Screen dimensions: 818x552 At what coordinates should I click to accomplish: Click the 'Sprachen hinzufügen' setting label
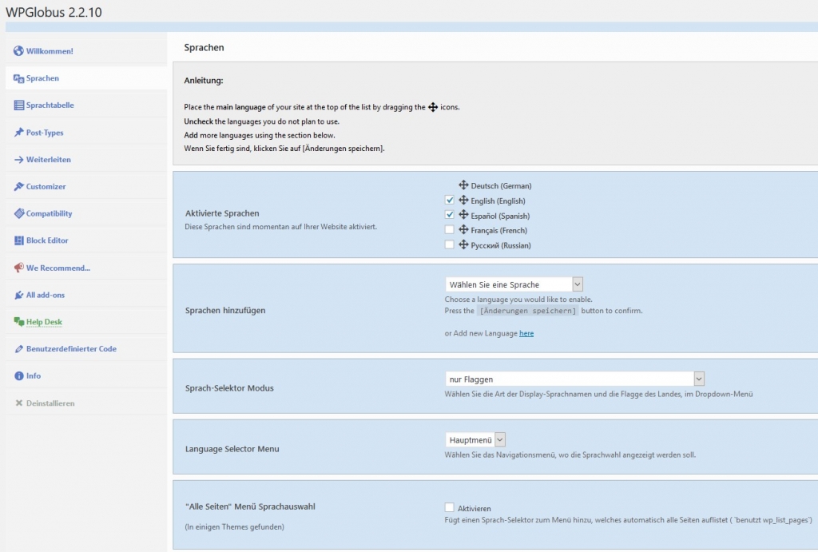click(225, 311)
